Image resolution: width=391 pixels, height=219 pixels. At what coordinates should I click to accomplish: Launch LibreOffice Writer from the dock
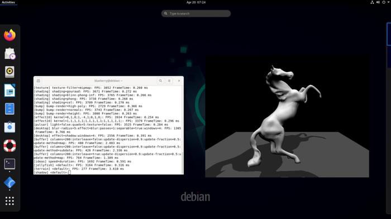(9, 91)
